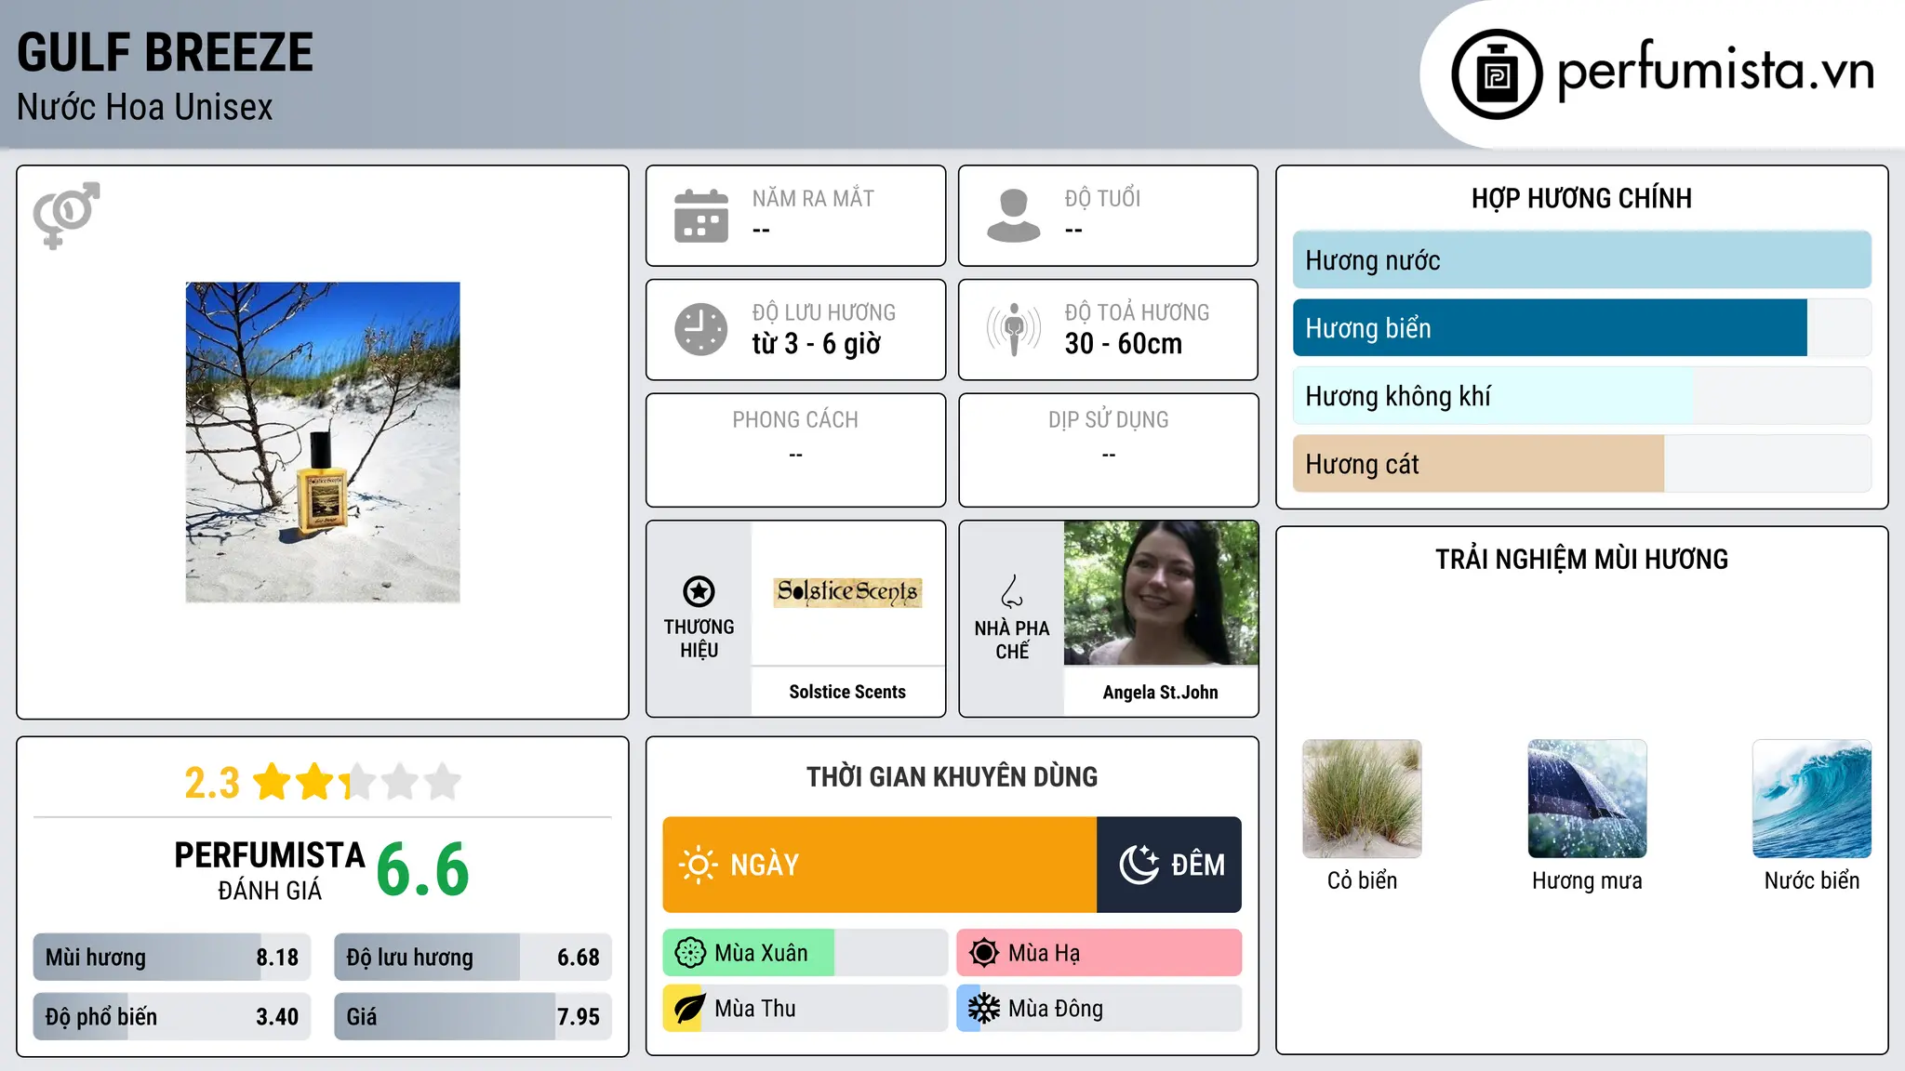The height and width of the screenshot is (1071, 1905).
Task: Click the Giá score bar
Action: coord(473,1016)
